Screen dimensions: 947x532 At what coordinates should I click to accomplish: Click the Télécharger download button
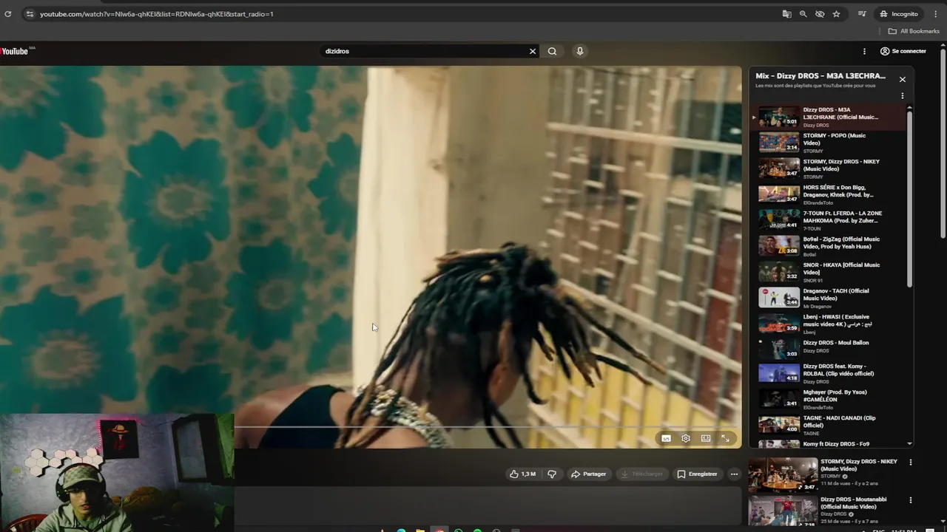[x=641, y=474]
